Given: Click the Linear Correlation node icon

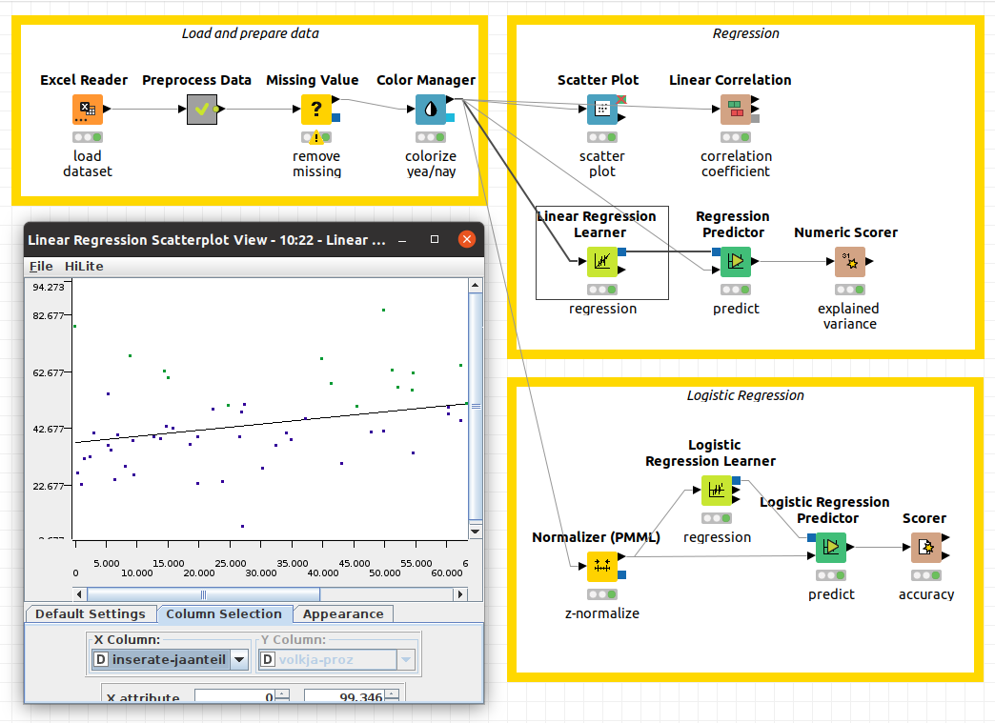Looking at the screenshot, I should tap(735, 110).
